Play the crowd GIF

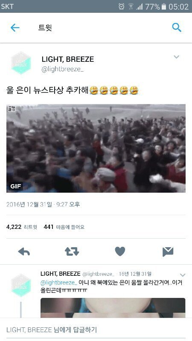[96, 148]
